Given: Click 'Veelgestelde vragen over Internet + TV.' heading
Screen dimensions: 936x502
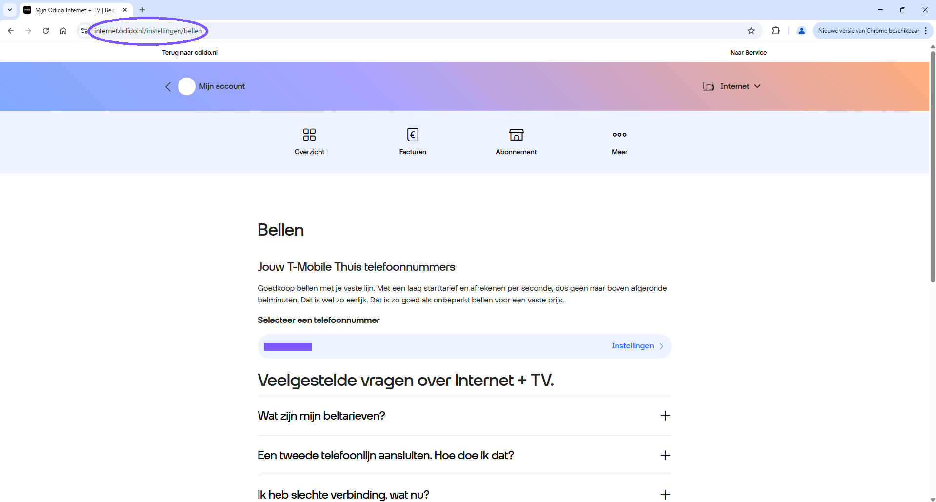Looking at the screenshot, I should [406, 380].
